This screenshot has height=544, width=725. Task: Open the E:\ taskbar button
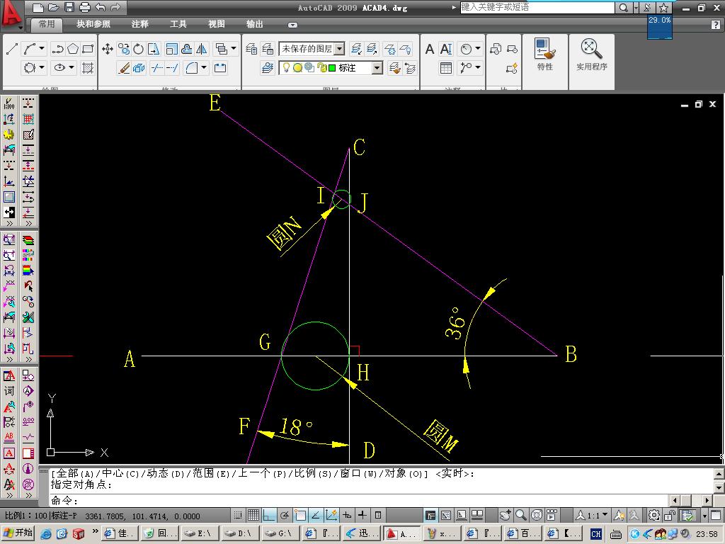[x=200, y=533]
